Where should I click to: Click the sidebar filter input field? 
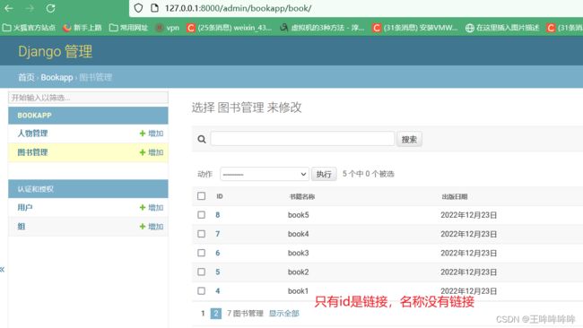(88, 98)
